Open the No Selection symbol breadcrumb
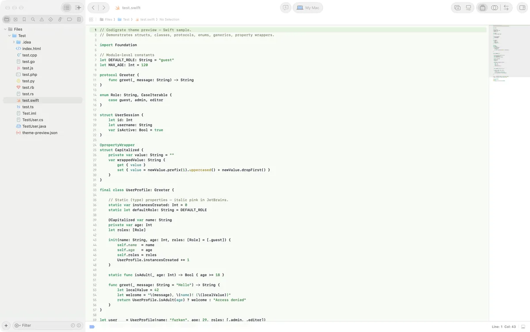The height and width of the screenshot is (332, 530). tap(169, 19)
